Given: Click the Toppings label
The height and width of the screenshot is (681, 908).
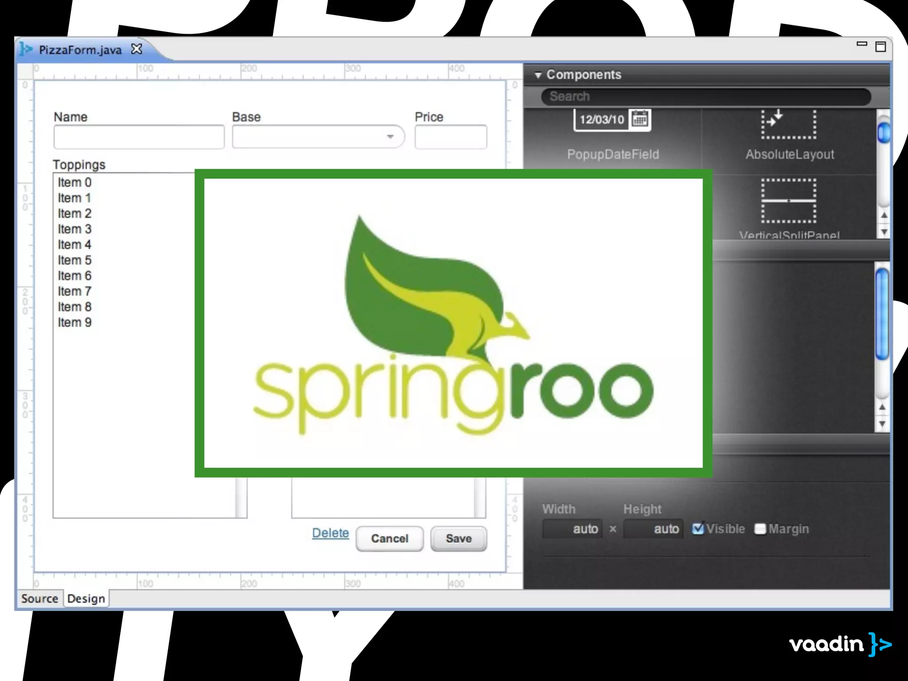Looking at the screenshot, I should (79, 164).
